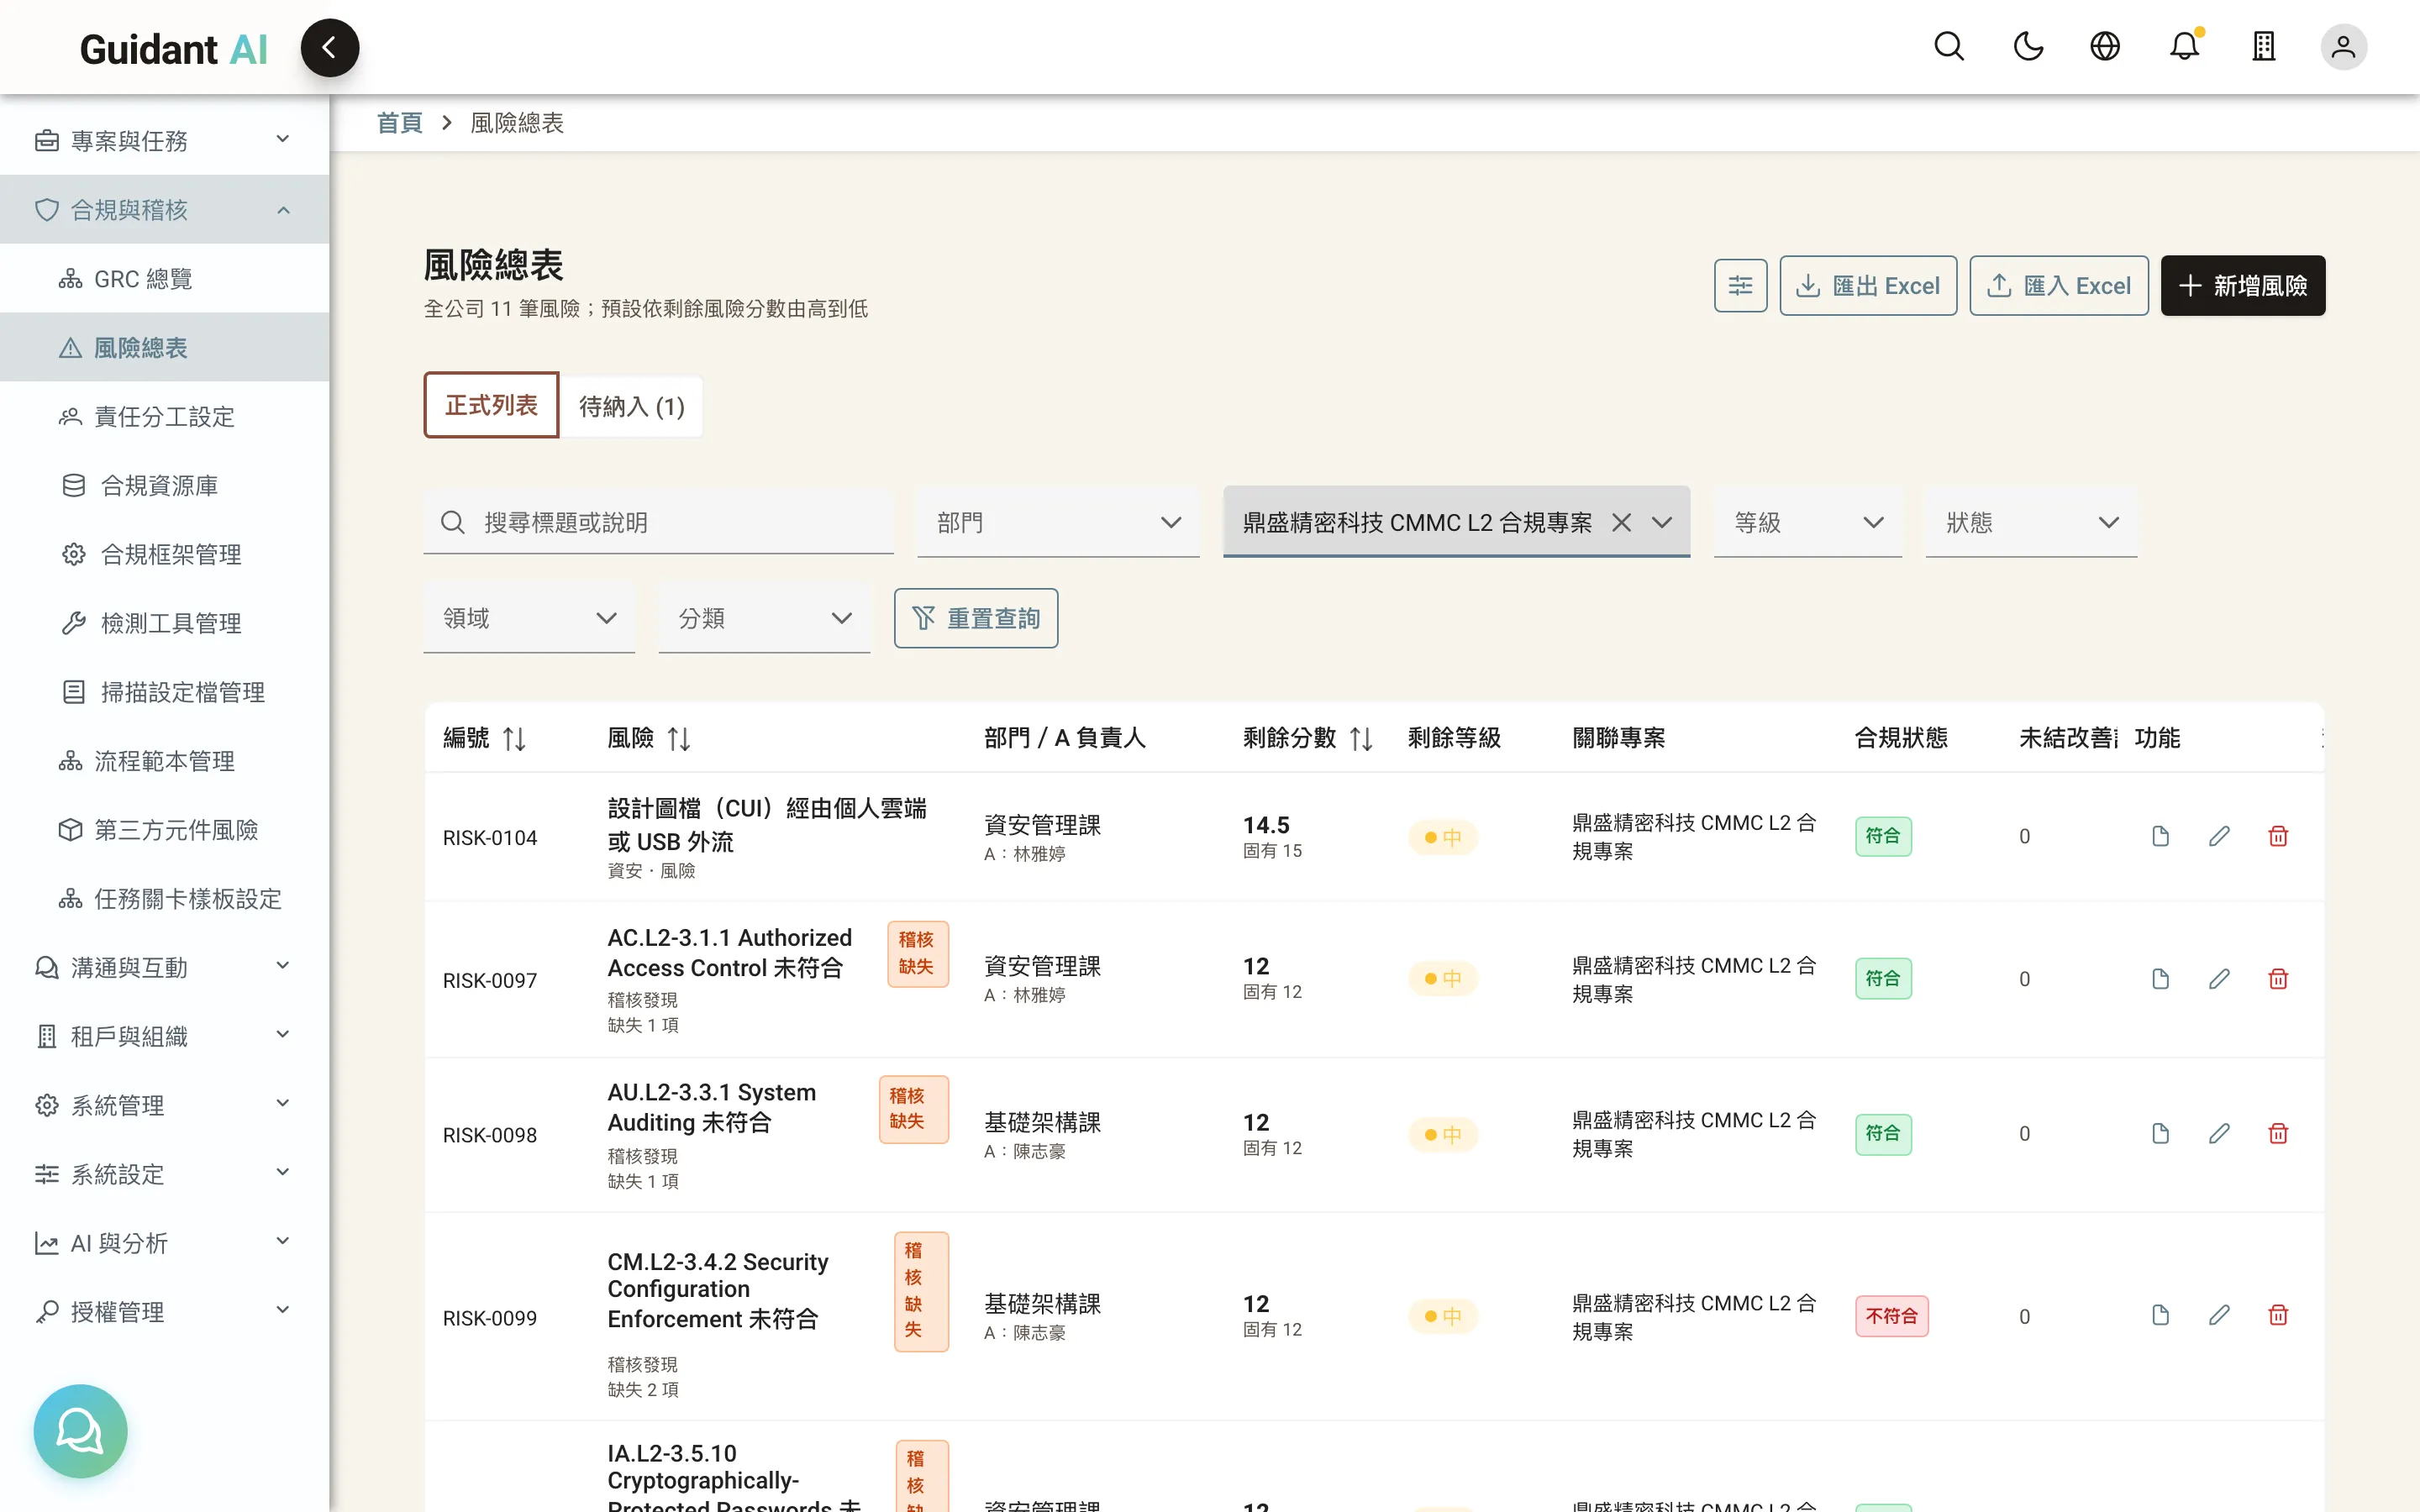Open the organization building icon in header
2420x1512 pixels.
click(x=2264, y=47)
